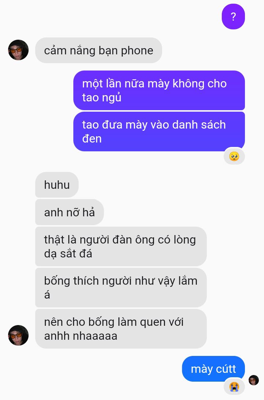The width and height of the screenshot is (264, 400).
Task: Tap 'bống thích người như vậy lắm á' bubble
Action: 121,288
